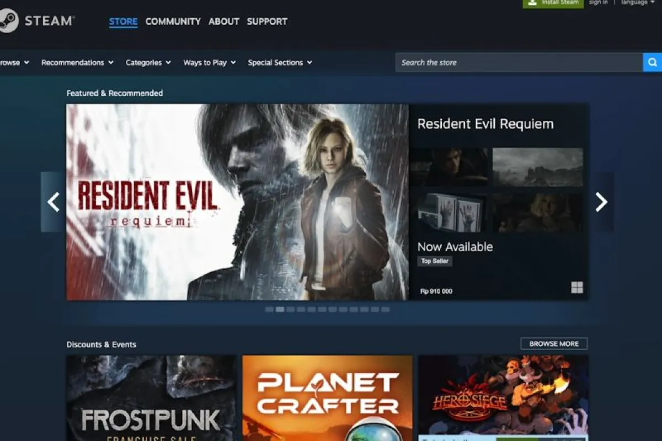Open the Hero Siege promotion tile
Viewport: 662px width, 441px height.
click(503, 397)
